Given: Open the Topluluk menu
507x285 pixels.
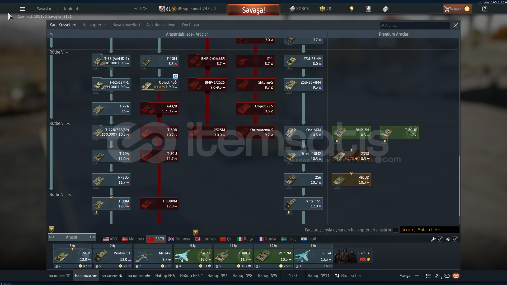Looking at the screenshot, I should (71, 9).
